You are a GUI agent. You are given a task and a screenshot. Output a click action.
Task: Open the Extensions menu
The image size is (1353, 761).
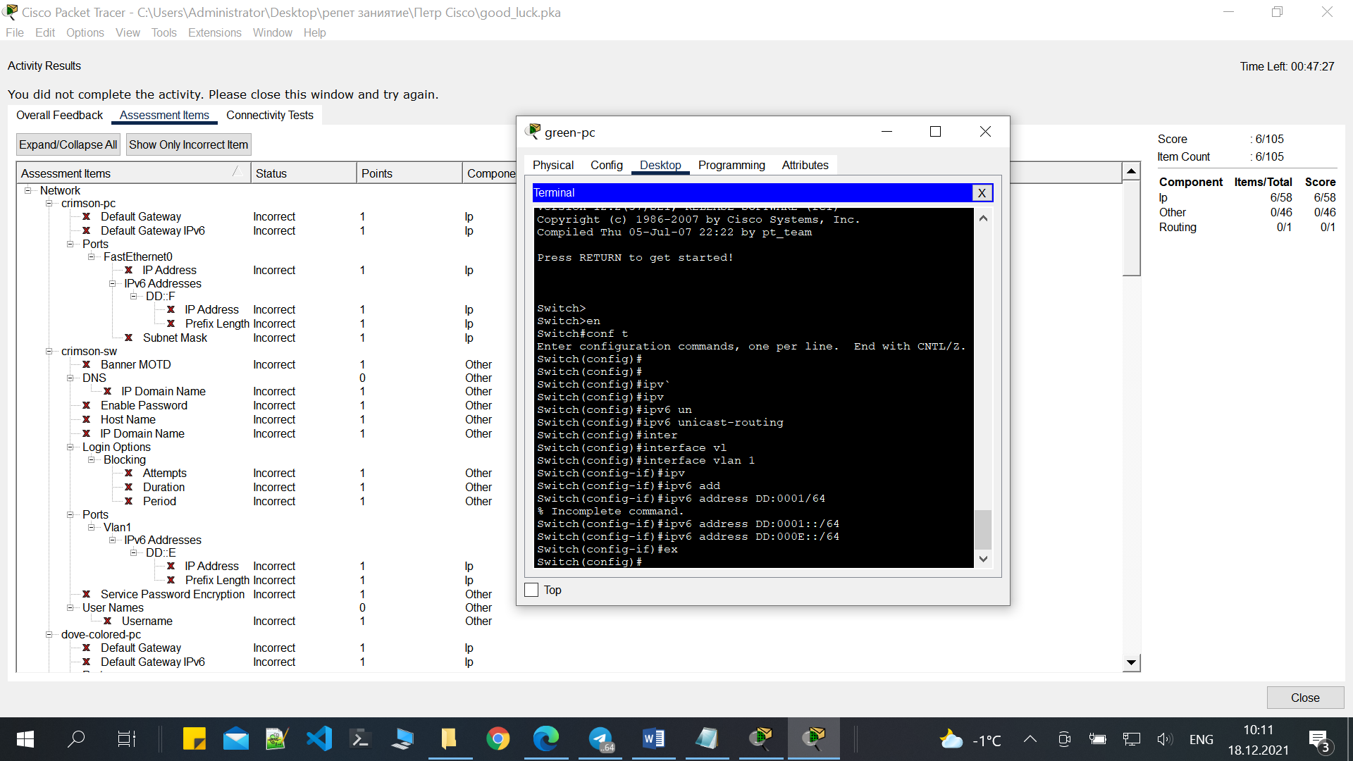(215, 32)
